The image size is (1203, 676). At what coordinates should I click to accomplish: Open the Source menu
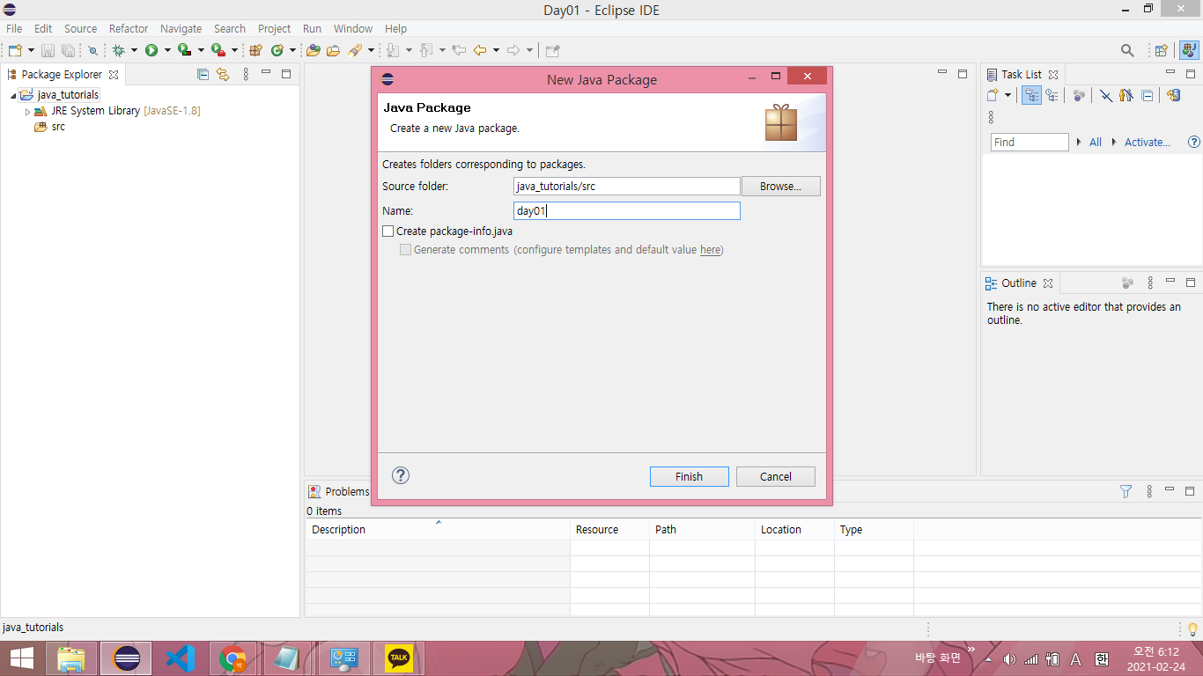tap(80, 28)
